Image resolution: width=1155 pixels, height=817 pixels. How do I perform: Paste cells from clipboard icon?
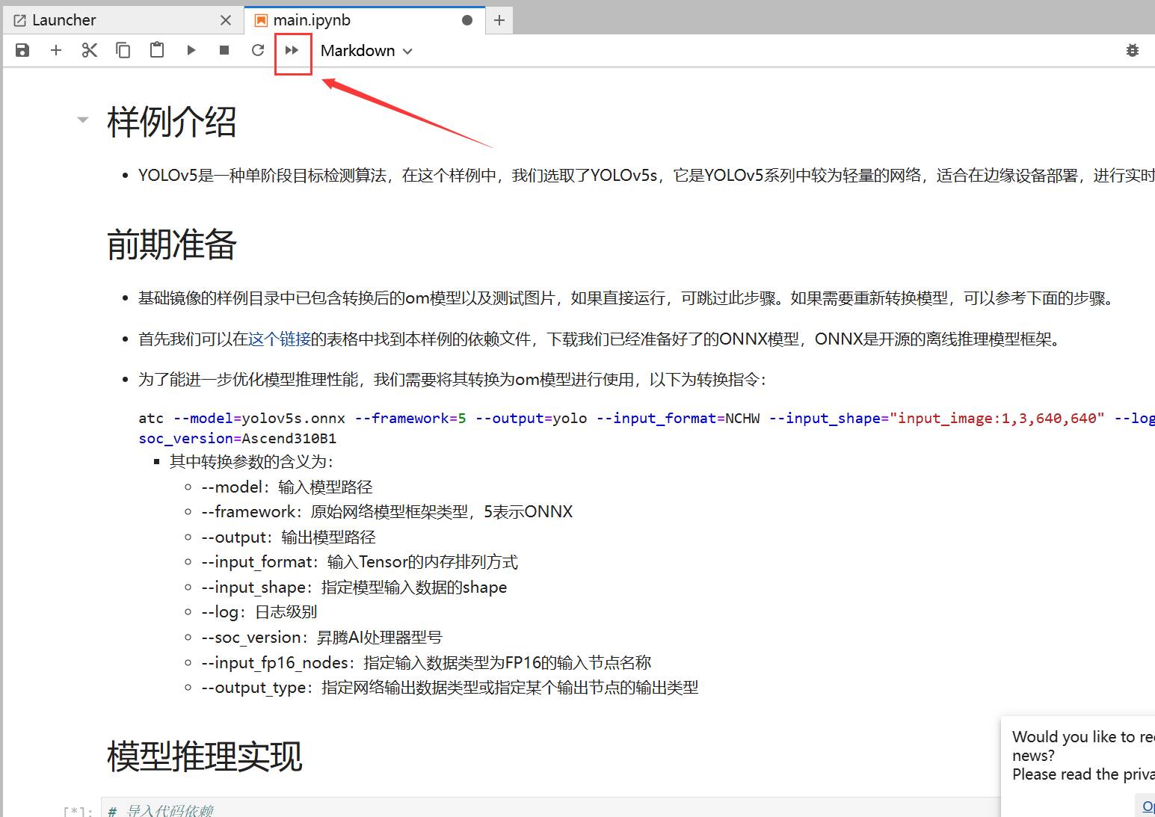(x=157, y=50)
